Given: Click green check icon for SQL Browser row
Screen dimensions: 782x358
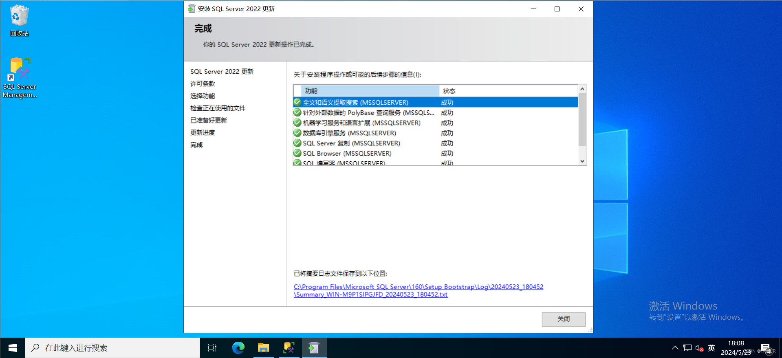Looking at the screenshot, I should 297,153.
